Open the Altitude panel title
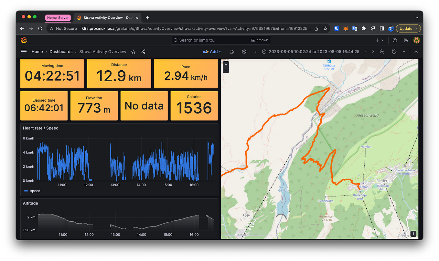The height and width of the screenshot is (261, 439). (30, 203)
